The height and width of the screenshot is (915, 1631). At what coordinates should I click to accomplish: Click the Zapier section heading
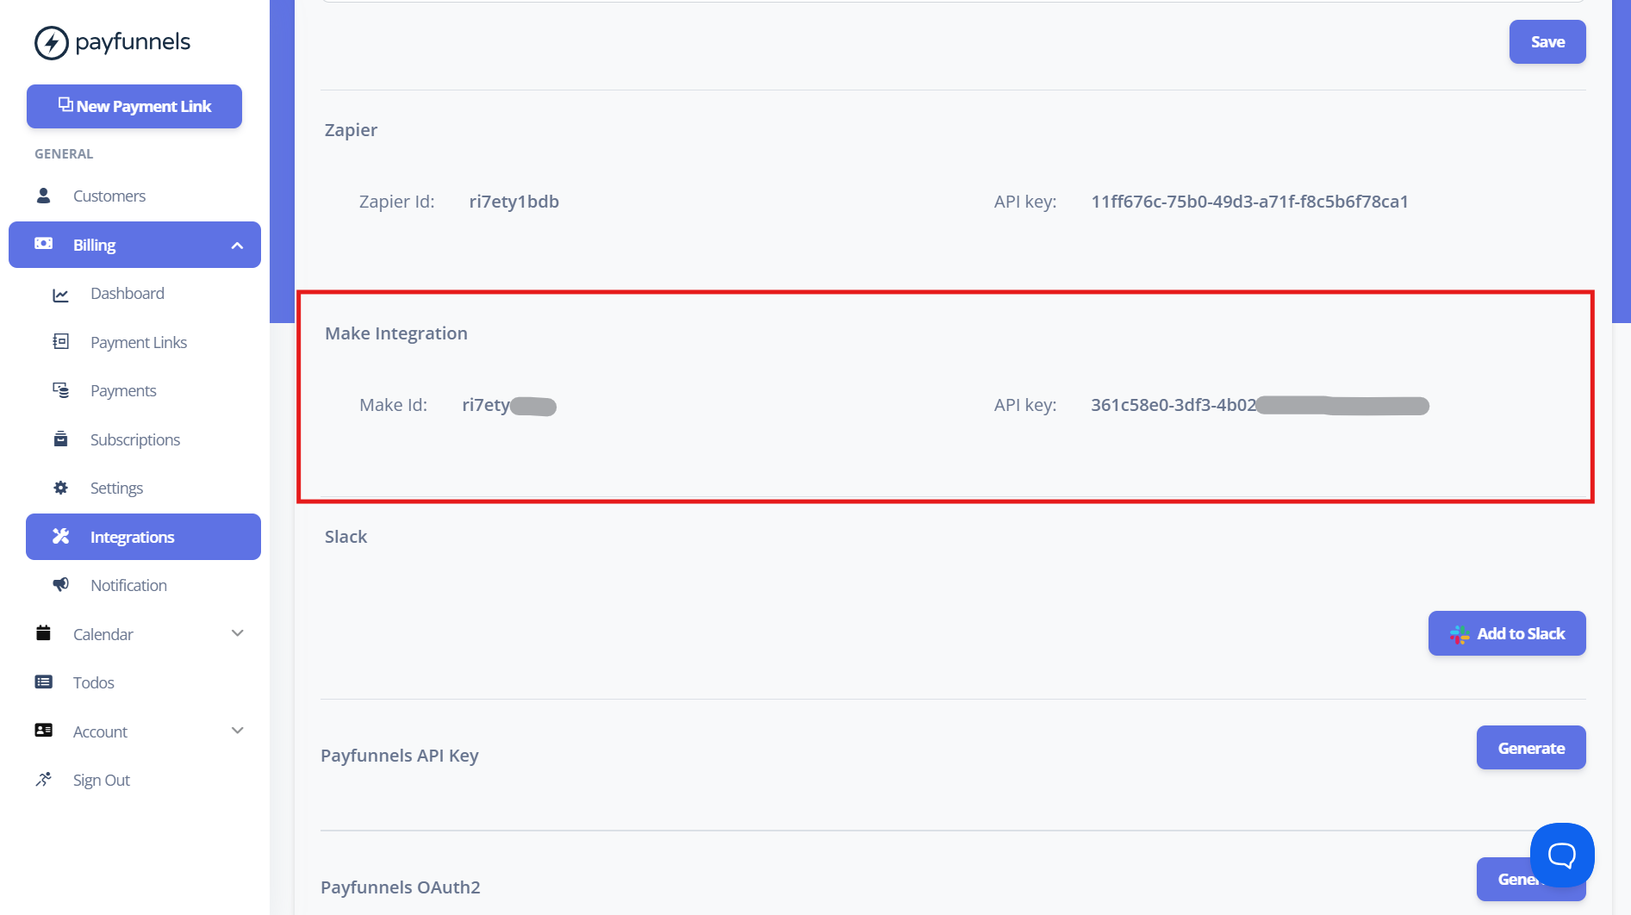click(351, 130)
